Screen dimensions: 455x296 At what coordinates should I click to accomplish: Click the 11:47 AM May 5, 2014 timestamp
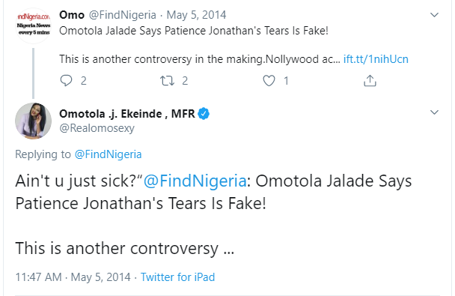coord(73,277)
